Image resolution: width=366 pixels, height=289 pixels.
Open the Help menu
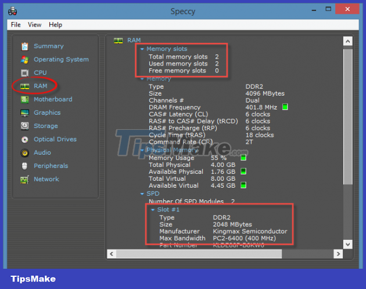coord(55,25)
